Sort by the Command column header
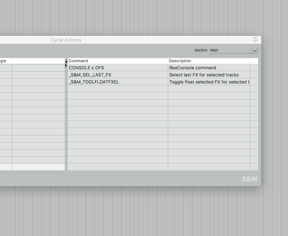This screenshot has width=288, height=236. [x=117, y=61]
